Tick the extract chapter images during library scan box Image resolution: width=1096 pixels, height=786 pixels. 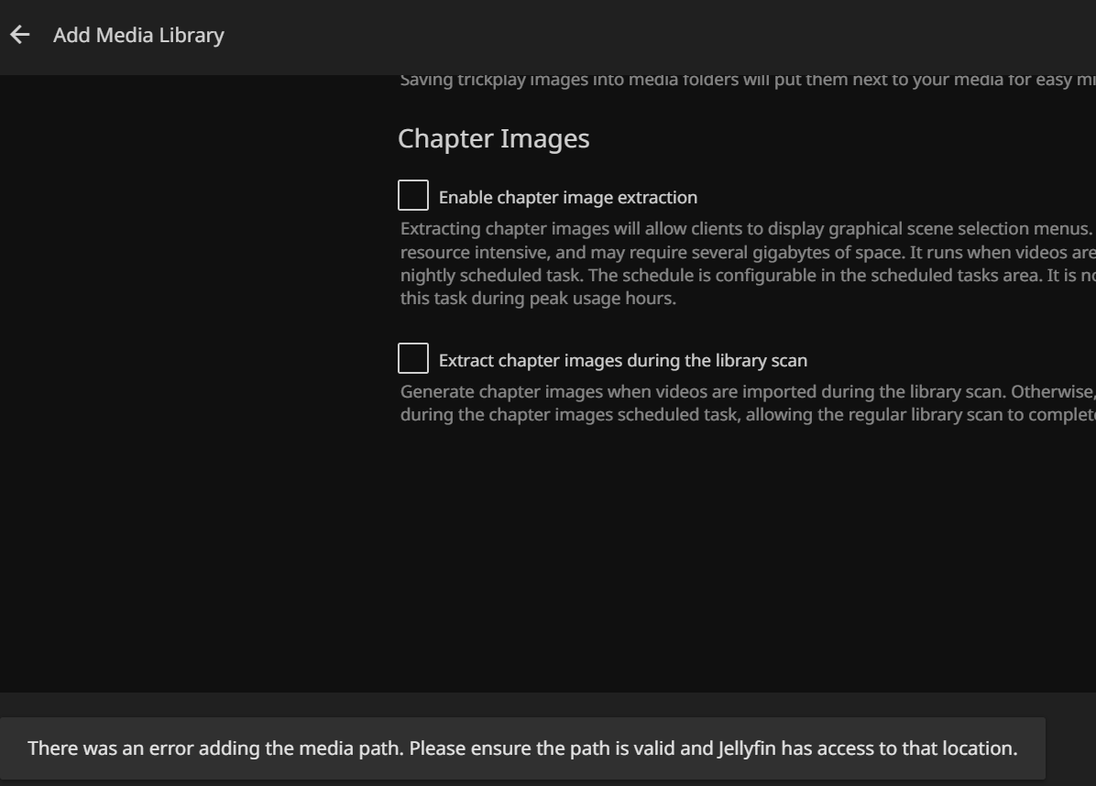point(413,359)
